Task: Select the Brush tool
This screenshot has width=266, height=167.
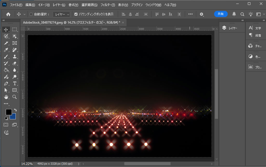Action: (6, 56)
